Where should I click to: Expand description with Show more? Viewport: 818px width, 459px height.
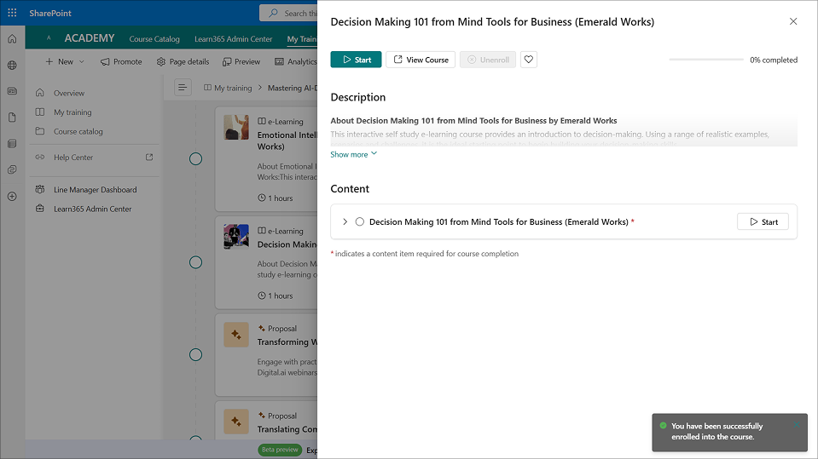(353, 154)
